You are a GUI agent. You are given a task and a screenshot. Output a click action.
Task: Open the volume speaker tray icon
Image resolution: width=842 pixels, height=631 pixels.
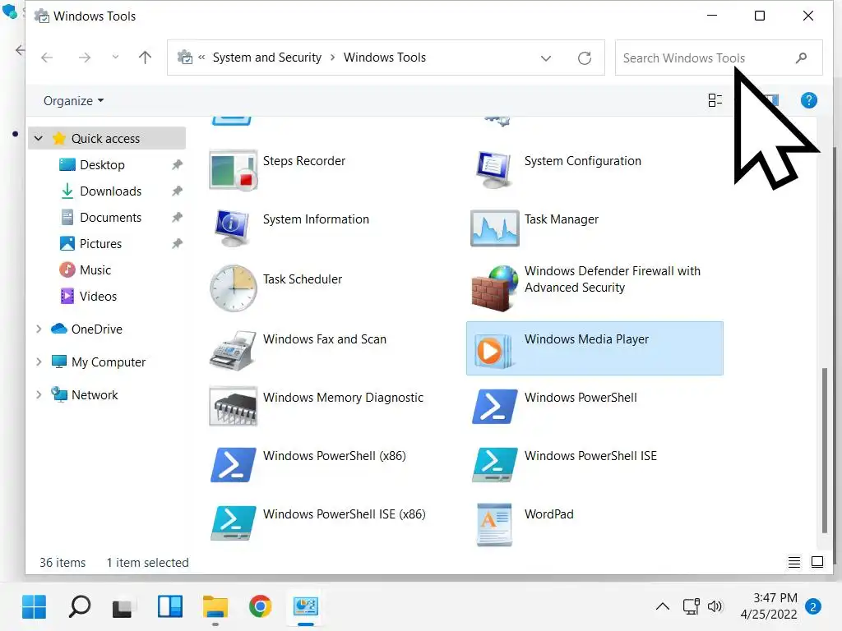point(715,607)
